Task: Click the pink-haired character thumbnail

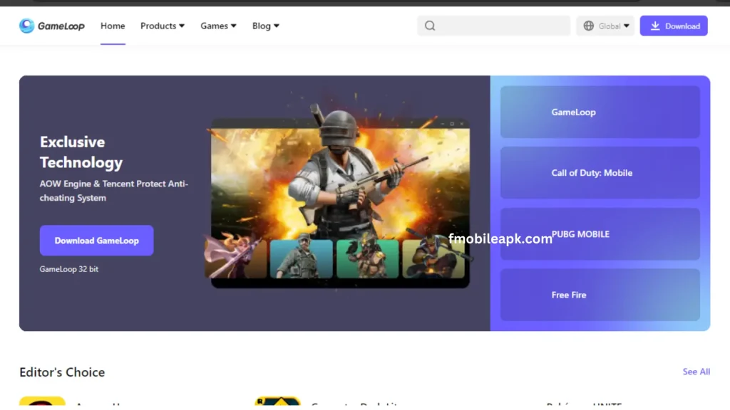Action: click(235, 257)
